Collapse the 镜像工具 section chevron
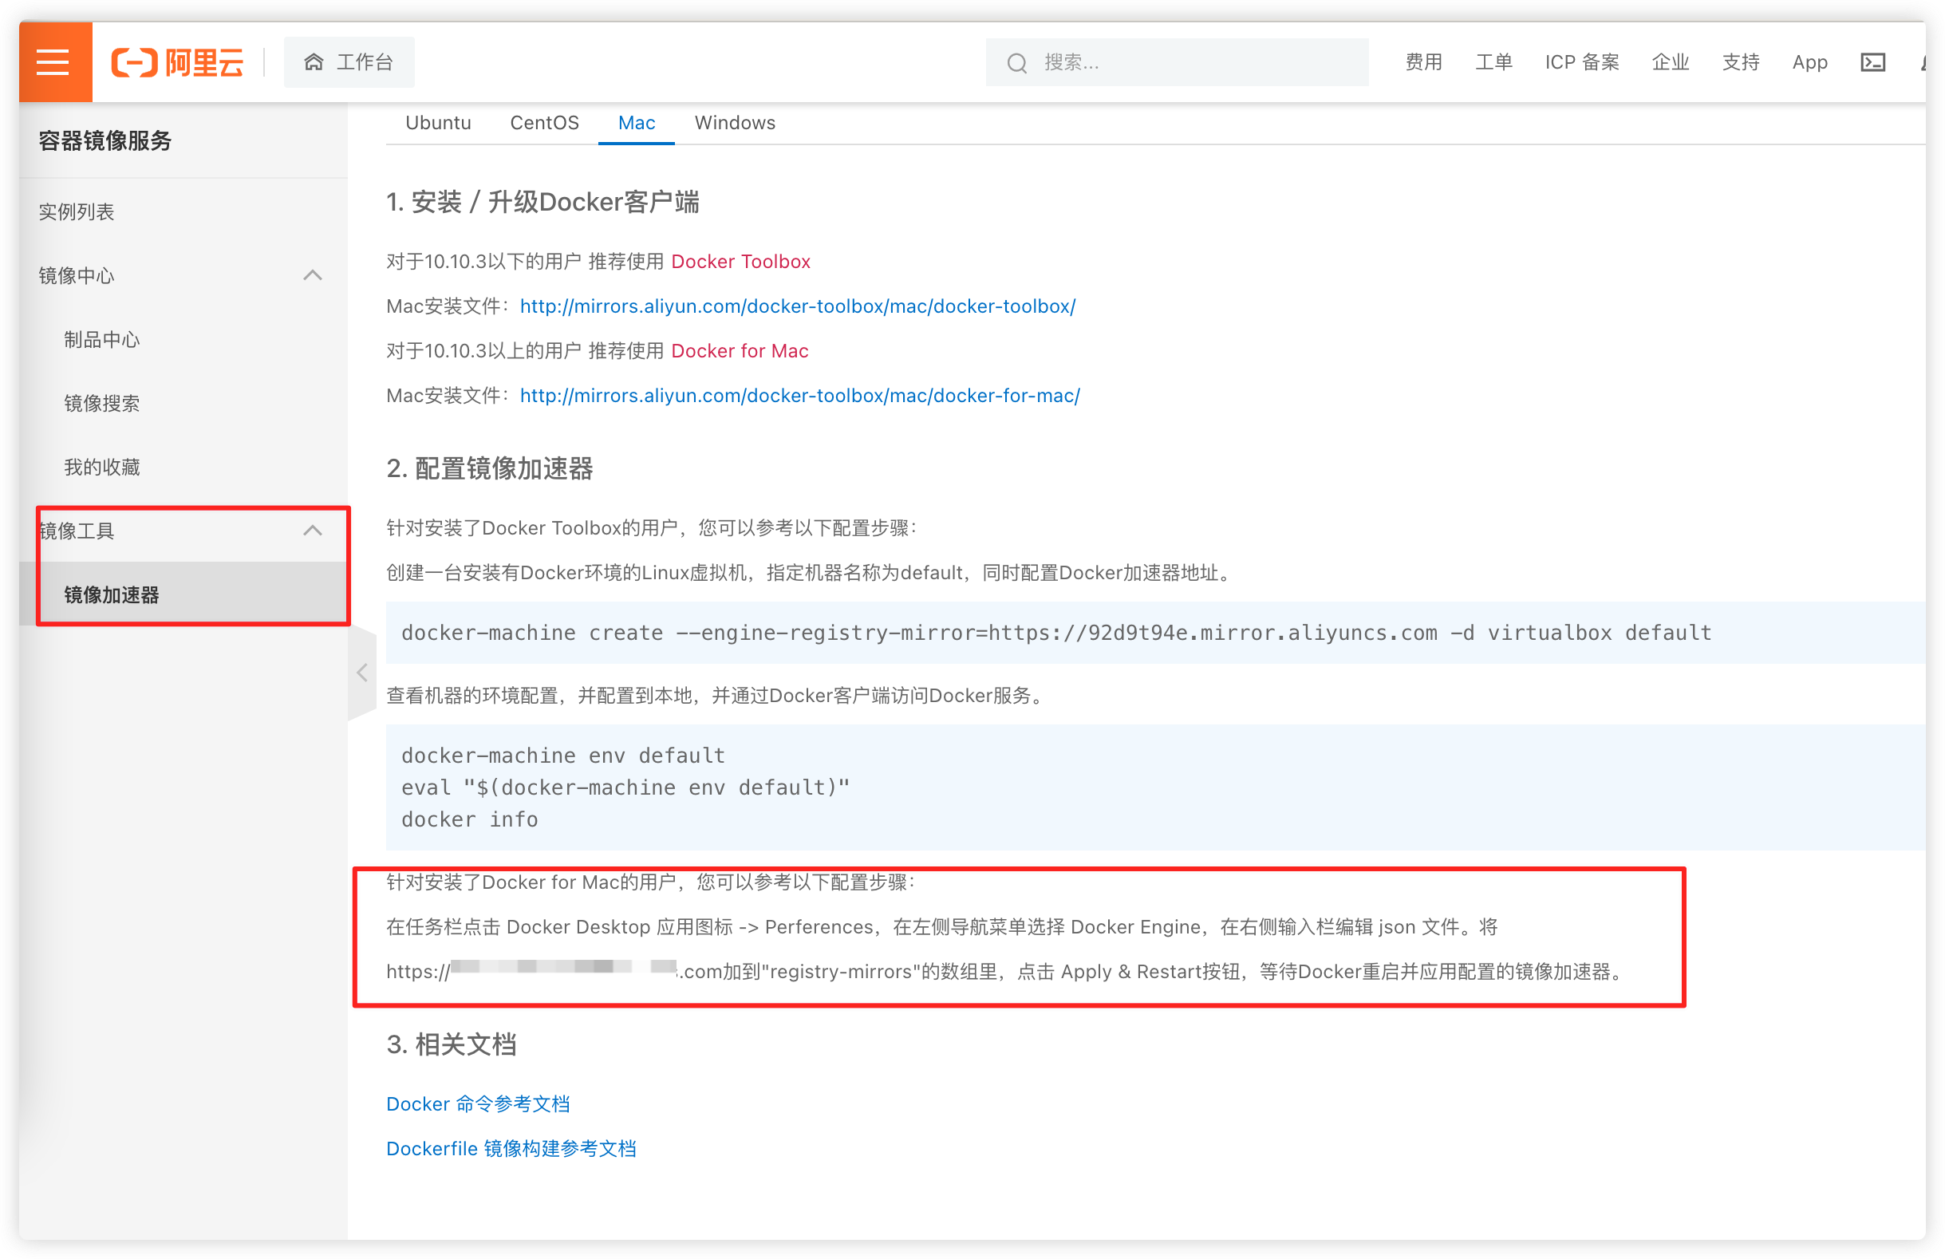1945x1259 pixels. 312,531
